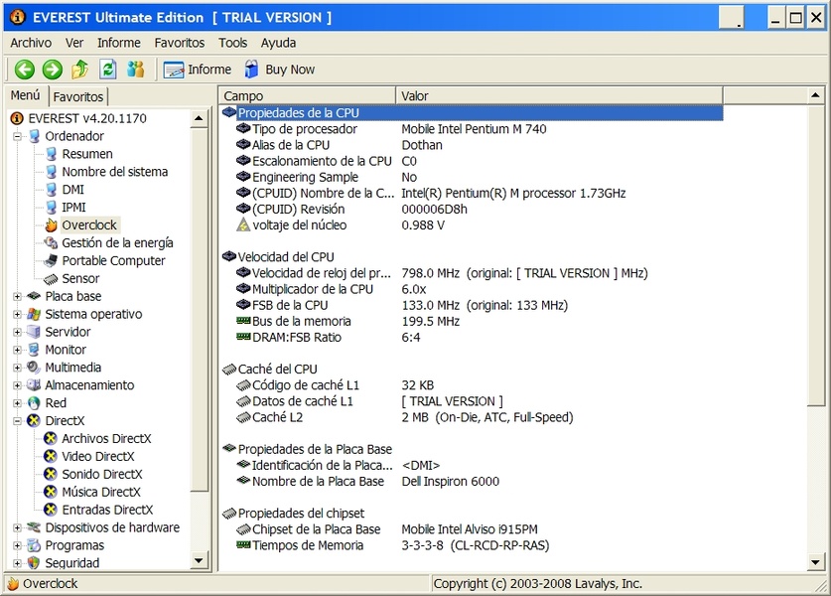Click the Buy Now button
Image resolution: width=831 pixels, height=596 pixels.
(x=279, y=70)
